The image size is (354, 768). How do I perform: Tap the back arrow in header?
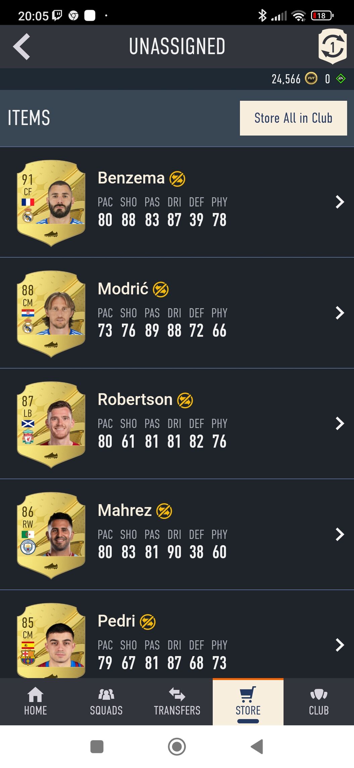click(22, 47)
